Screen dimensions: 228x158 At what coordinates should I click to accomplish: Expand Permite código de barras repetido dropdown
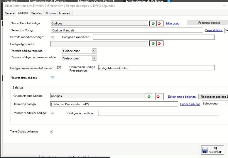click(79, 58)
